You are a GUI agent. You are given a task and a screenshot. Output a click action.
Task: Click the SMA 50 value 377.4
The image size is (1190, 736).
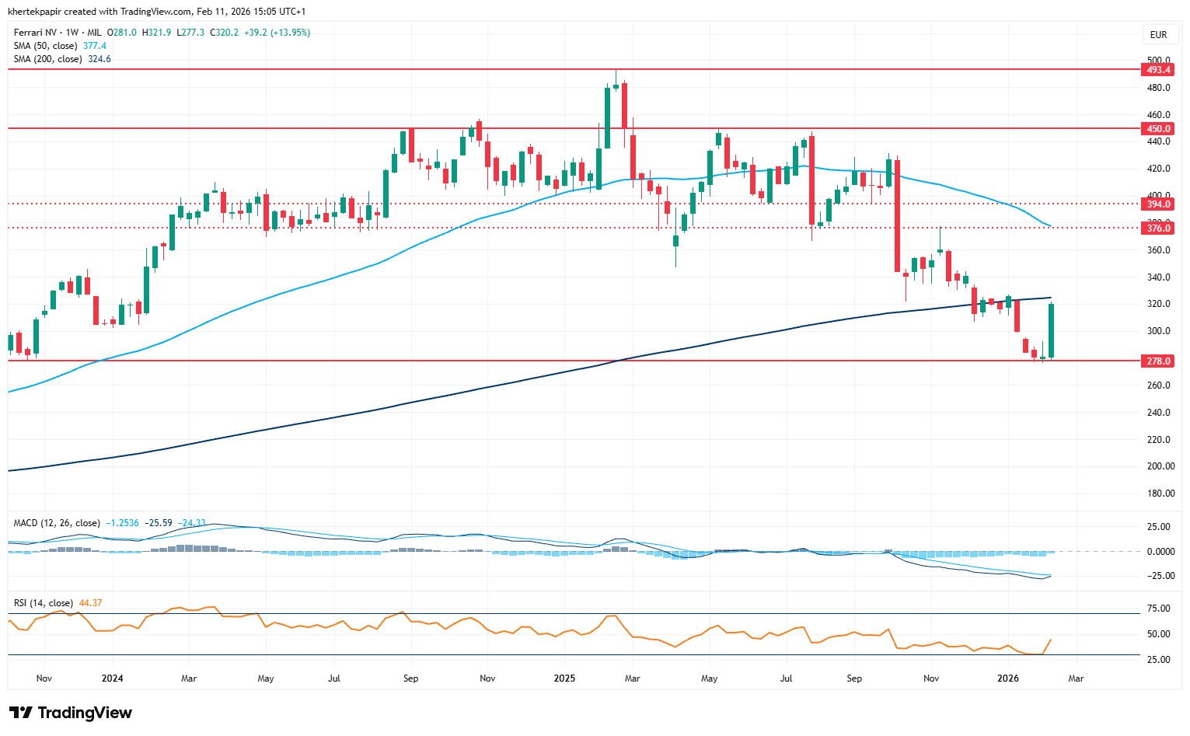(95, 46)
